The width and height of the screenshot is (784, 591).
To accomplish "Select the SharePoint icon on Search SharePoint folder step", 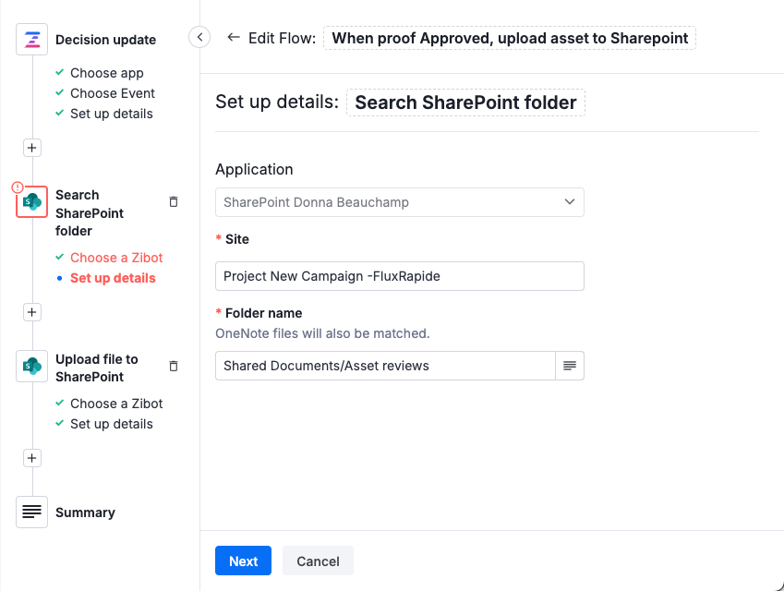I will tap(31, 201).
